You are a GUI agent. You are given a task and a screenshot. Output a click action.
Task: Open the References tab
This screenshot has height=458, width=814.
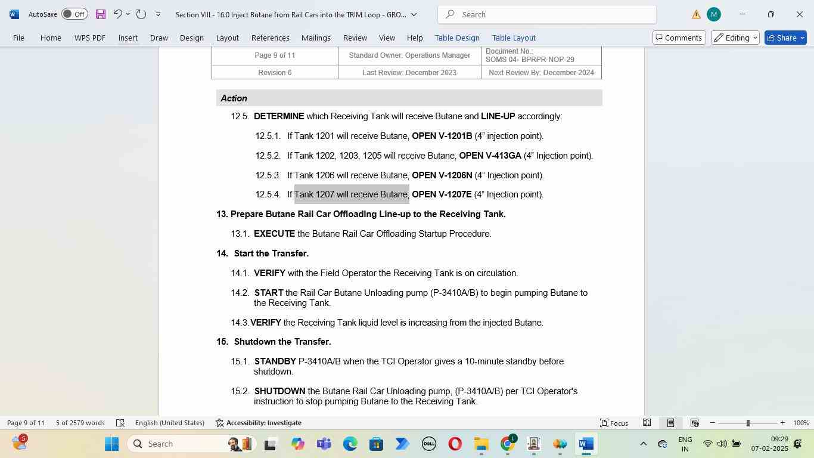pos(270,38)
